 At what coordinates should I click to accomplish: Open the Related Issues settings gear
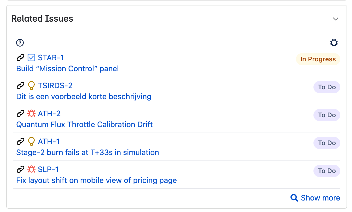[x=334, y=43]
